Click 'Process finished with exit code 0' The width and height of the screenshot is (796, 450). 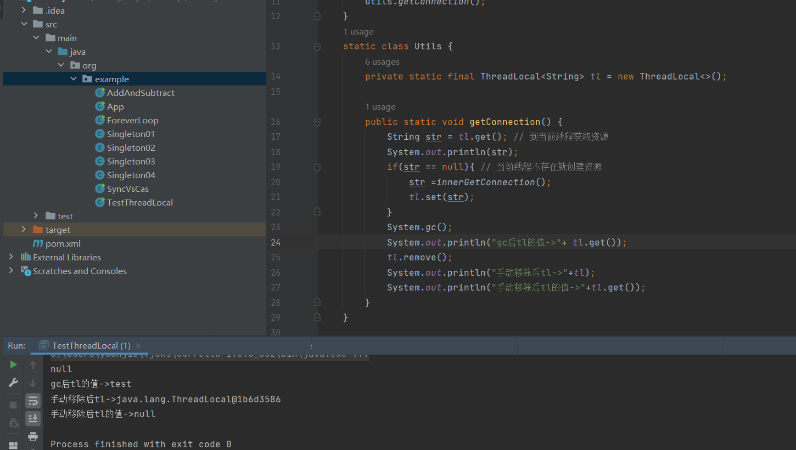(141, 444)
